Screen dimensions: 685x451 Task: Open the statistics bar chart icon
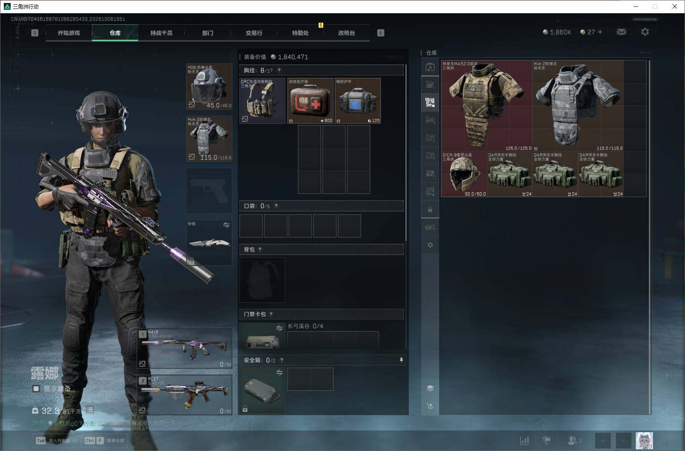[x=524, y=440]
